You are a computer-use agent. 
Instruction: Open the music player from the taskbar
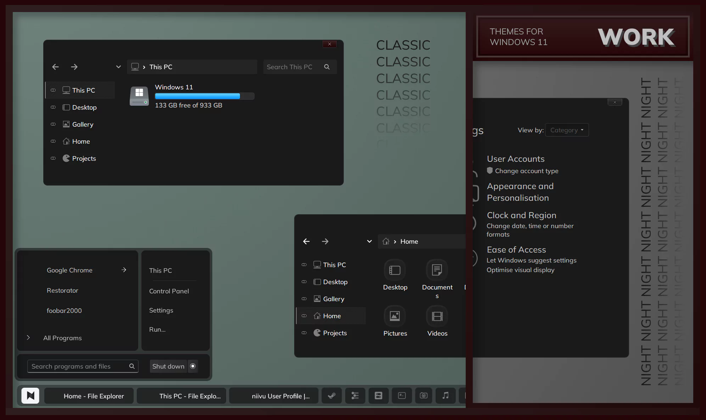[x=446, y=396]
